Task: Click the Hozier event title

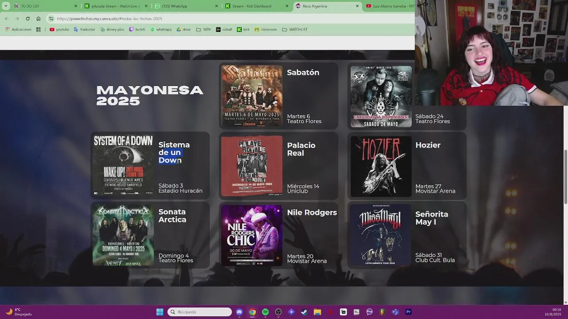Action: coord(428,145)
